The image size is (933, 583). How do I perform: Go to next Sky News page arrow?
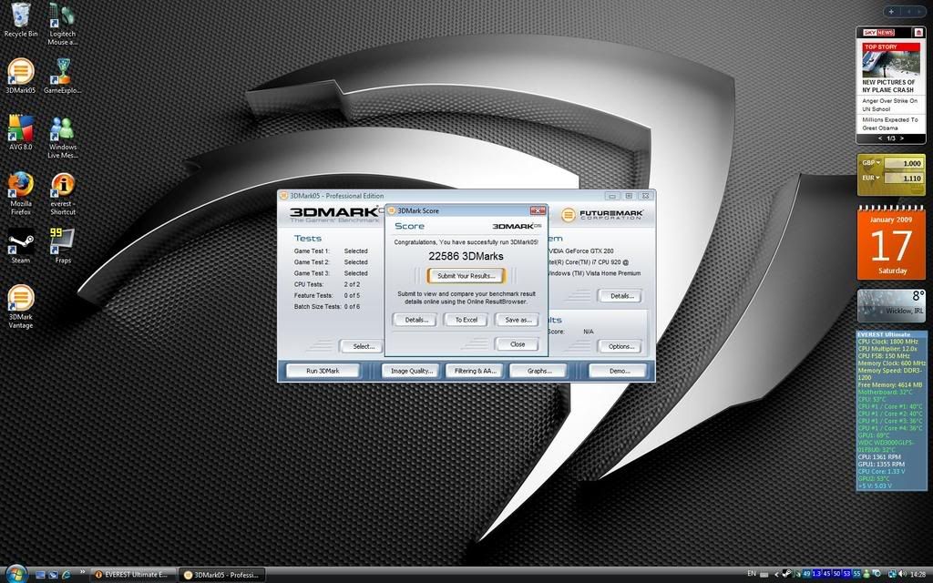(x=902, y=138)
